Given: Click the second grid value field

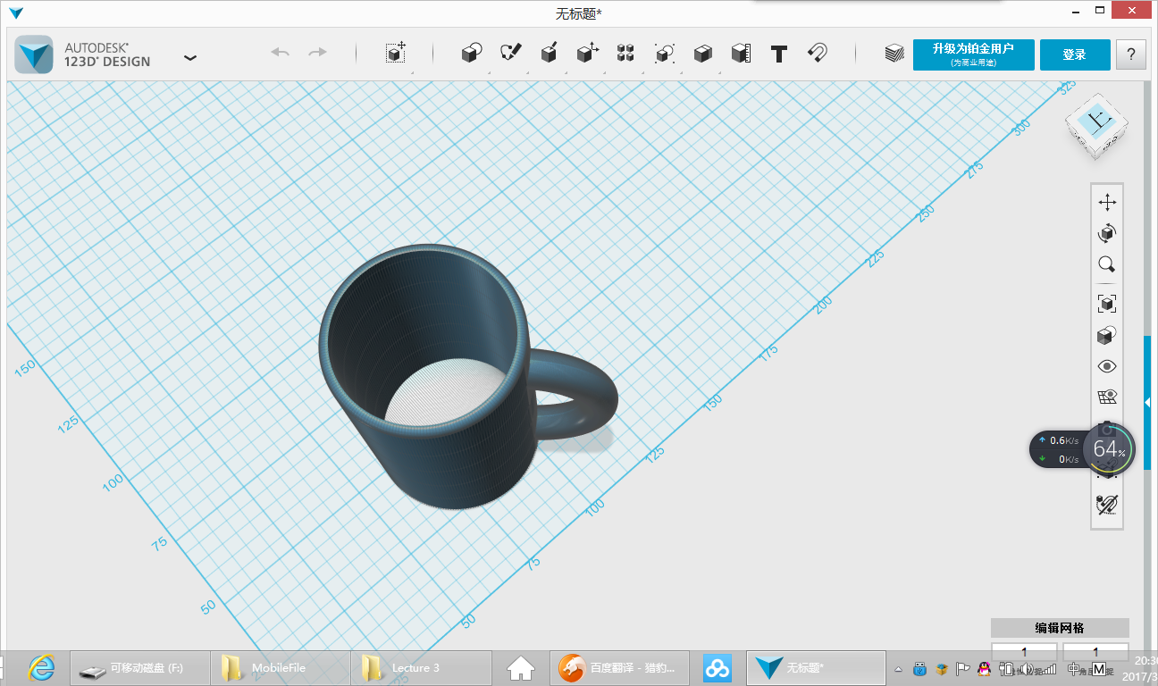Looking at the screenshot, I should [x=1095, y=651].
